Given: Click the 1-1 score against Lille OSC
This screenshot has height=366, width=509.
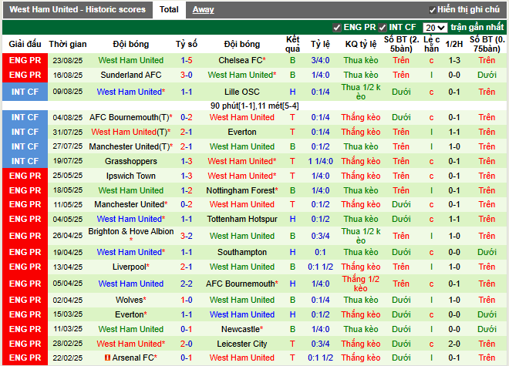Looking at the screenshot, I should 187,92.
